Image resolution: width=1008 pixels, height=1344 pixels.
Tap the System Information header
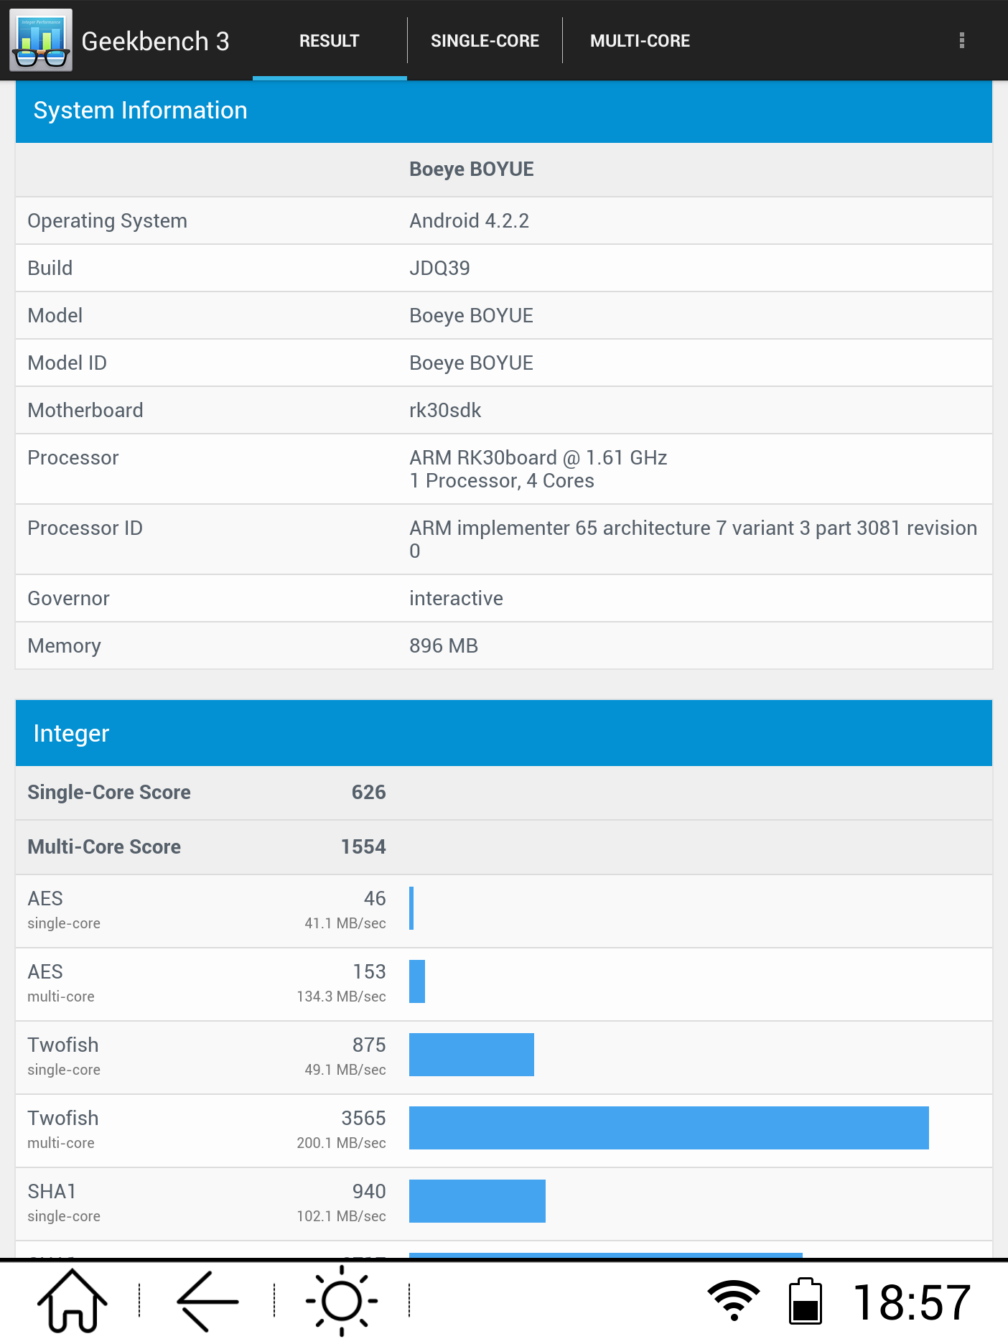[x=504, y=111]
